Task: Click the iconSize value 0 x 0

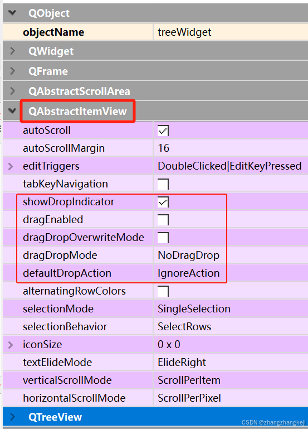Action: click(x=169, y=344)
